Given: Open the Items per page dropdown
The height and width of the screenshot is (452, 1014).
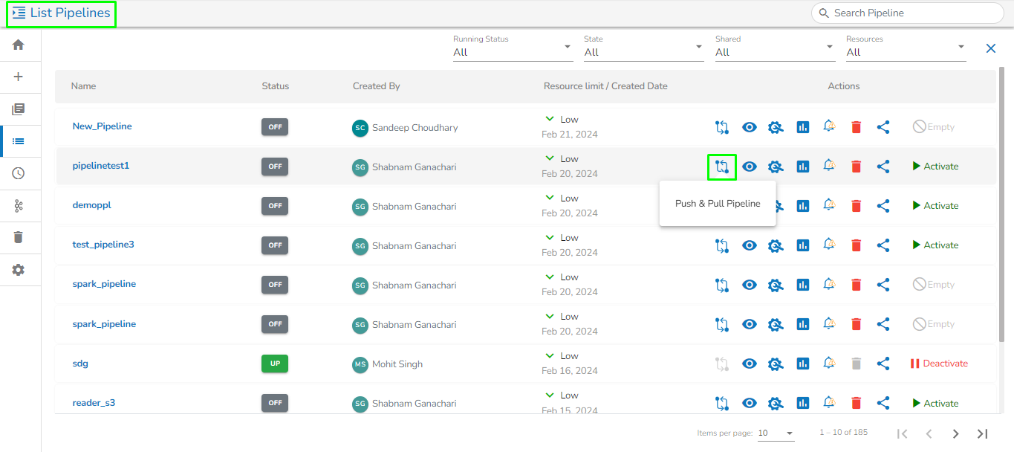Looking at the screenshot, I should (x=776, y=433).
